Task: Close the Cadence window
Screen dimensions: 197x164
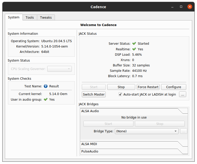Action: [x=190, y=7]
